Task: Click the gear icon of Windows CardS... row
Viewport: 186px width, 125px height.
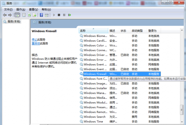Action: tap(81, 41)
